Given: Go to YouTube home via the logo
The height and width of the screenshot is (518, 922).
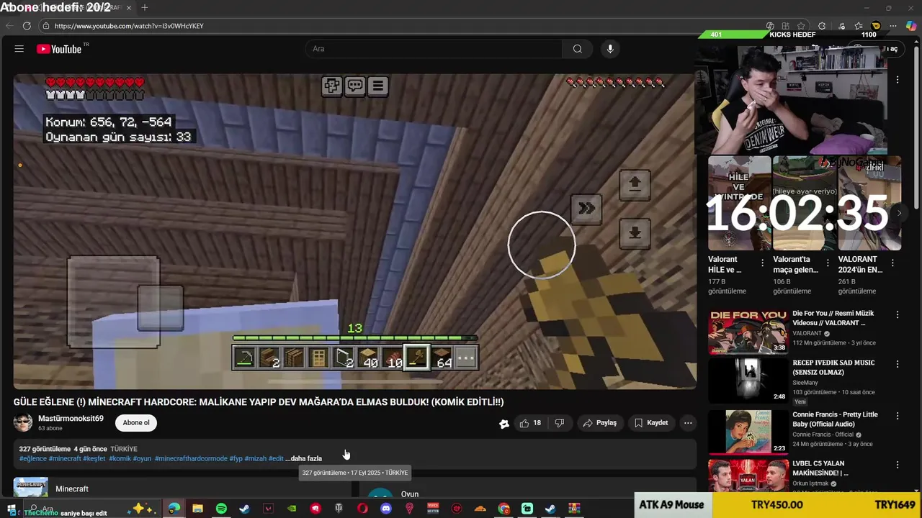Looking at the screenshot, I should click(60, 49).
